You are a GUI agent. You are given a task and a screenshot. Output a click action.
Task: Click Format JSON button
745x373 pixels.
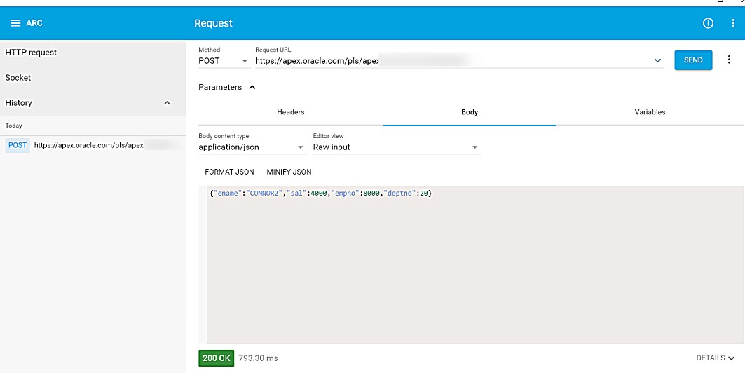coord(229,172)
